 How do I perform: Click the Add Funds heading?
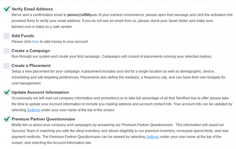23,36
